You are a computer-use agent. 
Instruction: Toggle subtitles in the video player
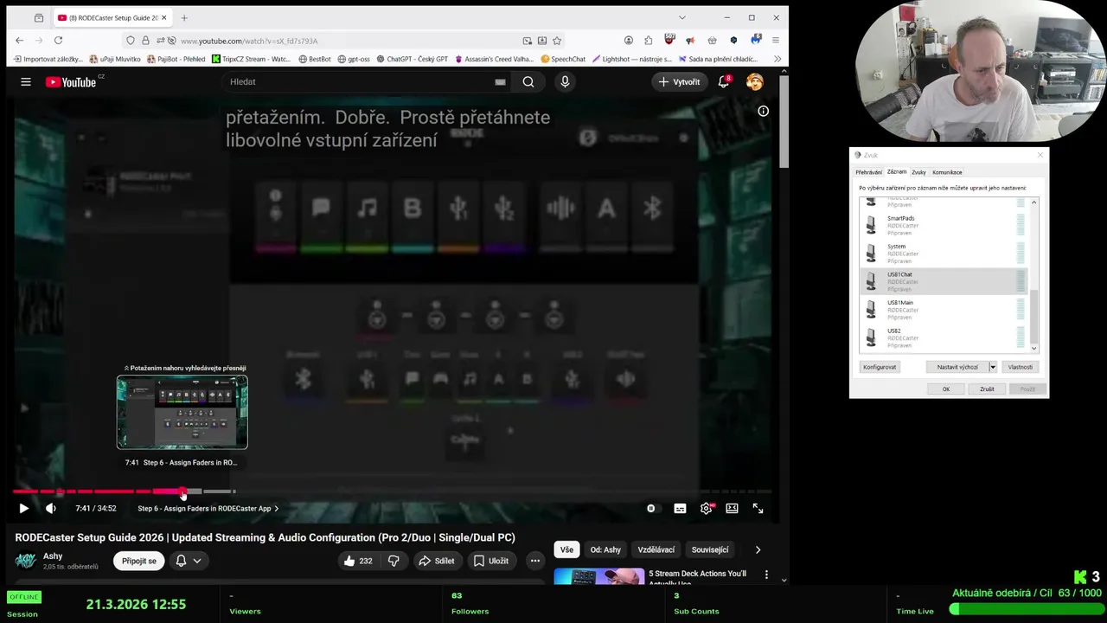(680, 509)
